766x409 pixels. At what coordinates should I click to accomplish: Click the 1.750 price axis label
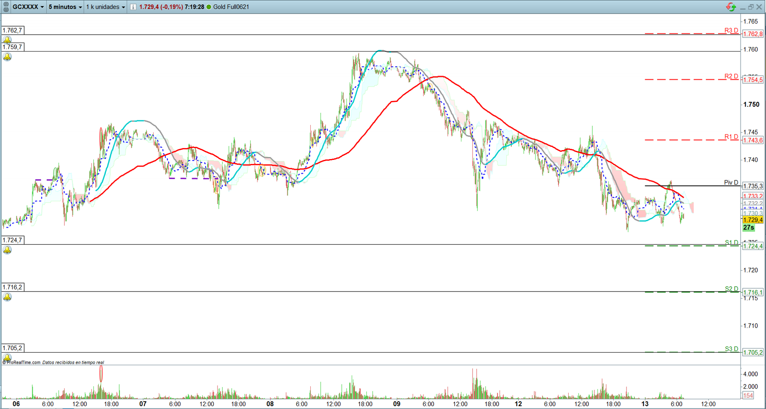[x=751, y=104]
